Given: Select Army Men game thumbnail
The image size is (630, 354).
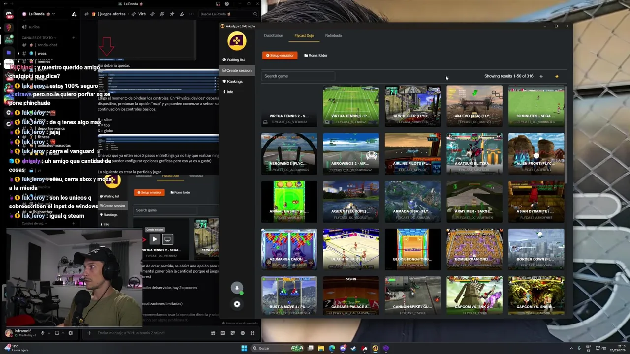Looking at the screenshot, I should tap(474, 202).
